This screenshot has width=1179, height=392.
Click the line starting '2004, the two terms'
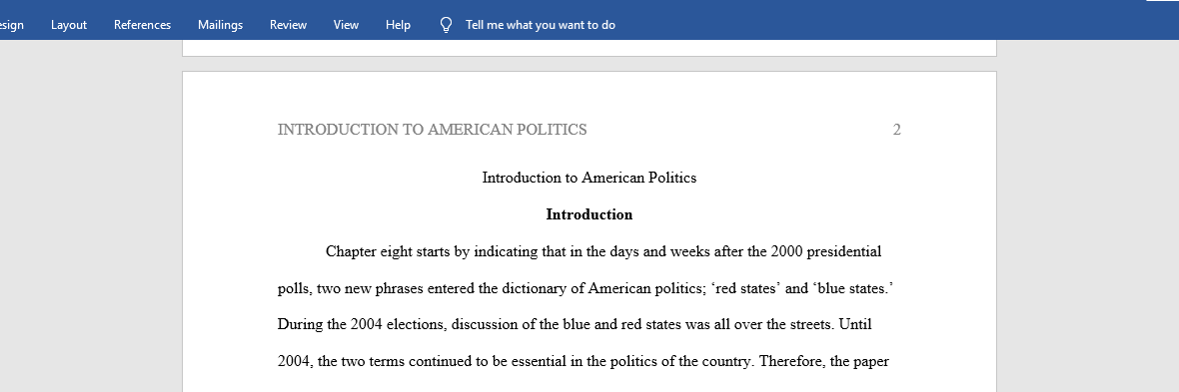pos(584,362)
